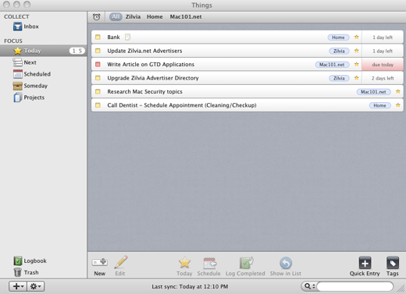Click the star on Update Zilvia.net Advertisers

coord(357,51)
